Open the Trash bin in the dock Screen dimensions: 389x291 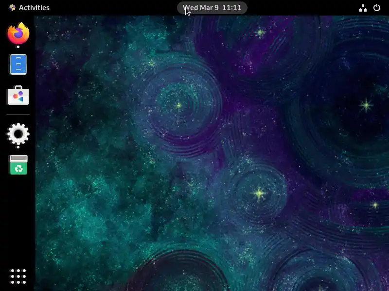coord(18,165)
